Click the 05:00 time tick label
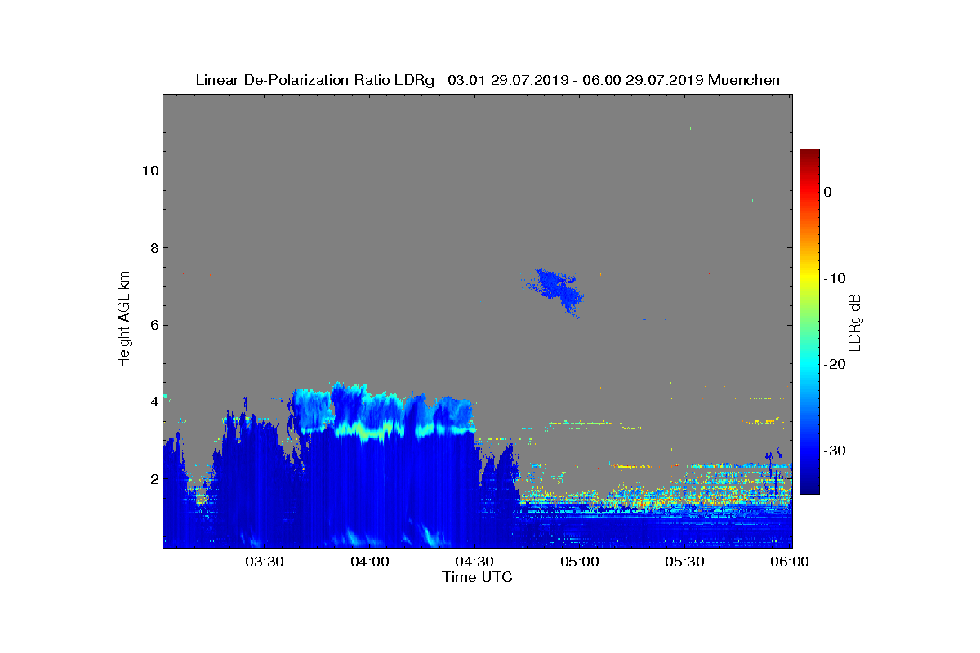The width and height of the screenshot is (980, 653). point(580,562)
